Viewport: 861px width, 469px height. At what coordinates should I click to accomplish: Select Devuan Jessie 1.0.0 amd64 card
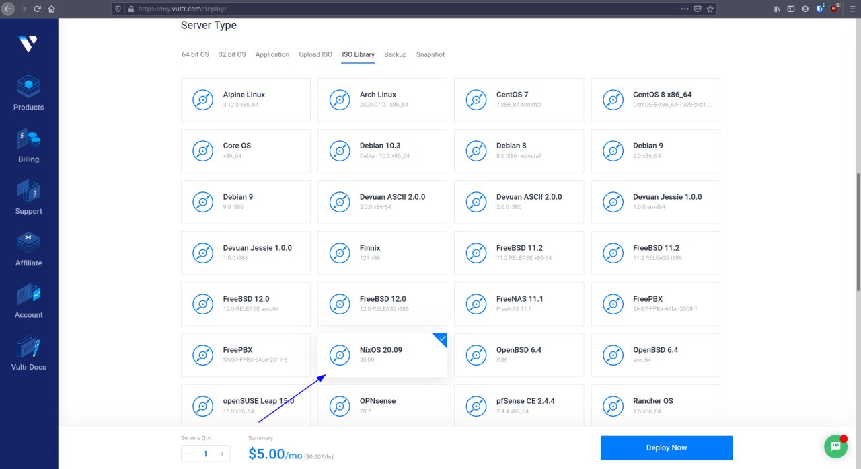point(656,202)
